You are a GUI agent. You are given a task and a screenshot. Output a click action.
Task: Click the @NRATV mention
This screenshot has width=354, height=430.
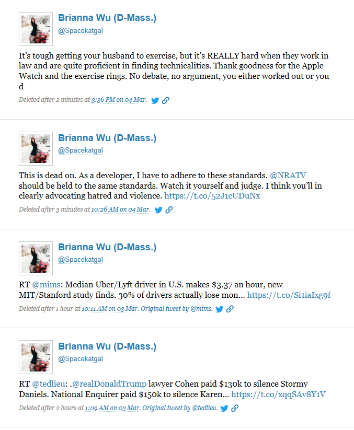[288, 175]
